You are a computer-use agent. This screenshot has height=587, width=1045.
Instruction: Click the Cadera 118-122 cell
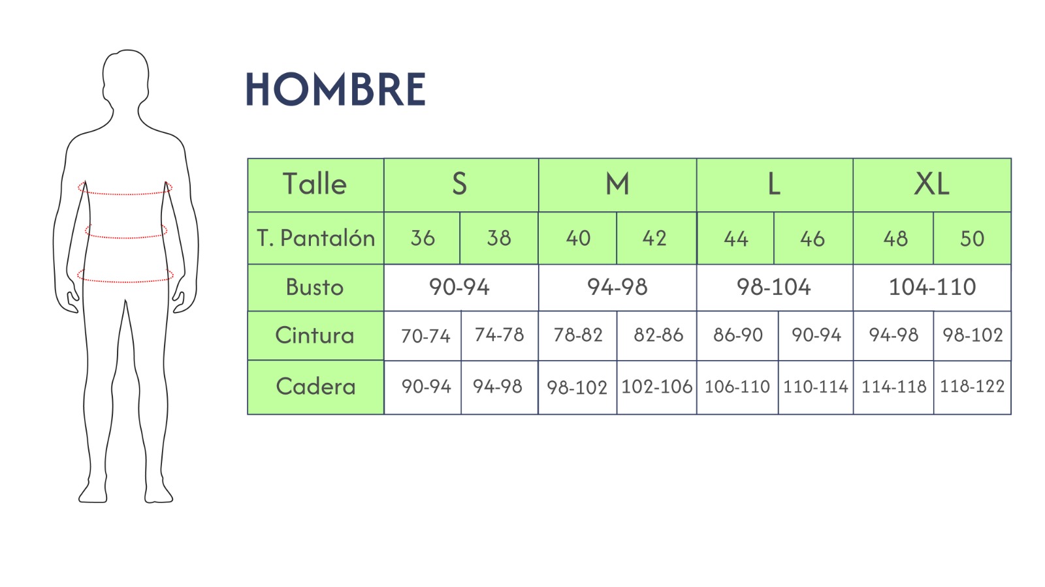[x=972, y=387]
